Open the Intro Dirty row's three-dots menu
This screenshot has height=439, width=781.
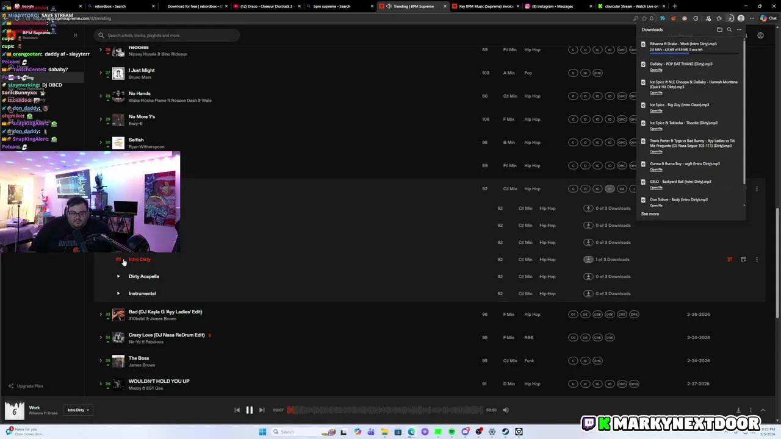(x=757, y=259)
